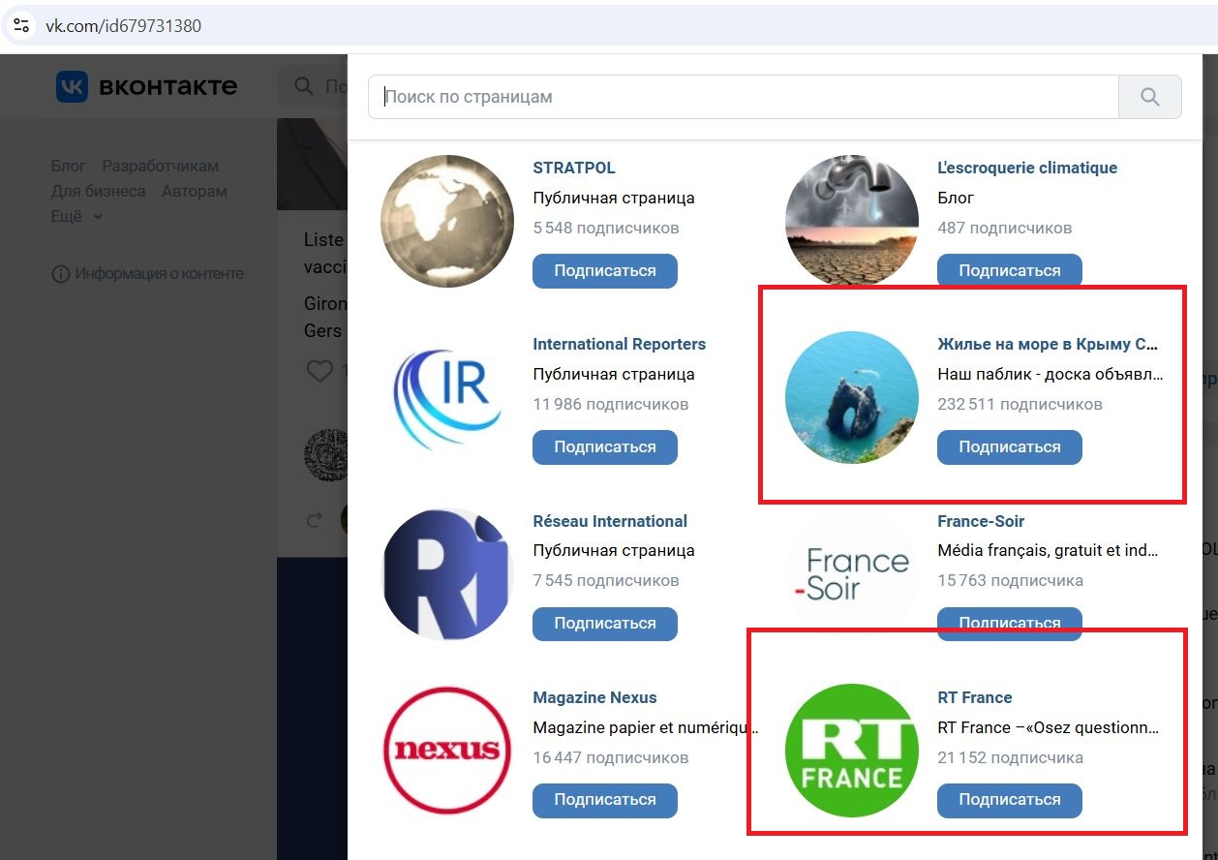Open the Разработчикам link

161,166
